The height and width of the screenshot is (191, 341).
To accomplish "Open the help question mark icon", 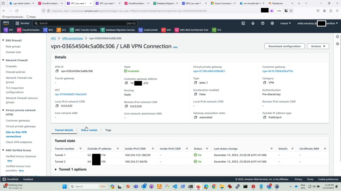I will [x=263, y=23].
